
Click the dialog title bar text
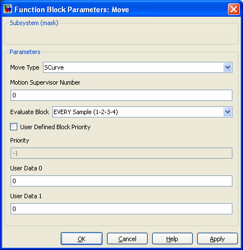(x=72, y=9)
